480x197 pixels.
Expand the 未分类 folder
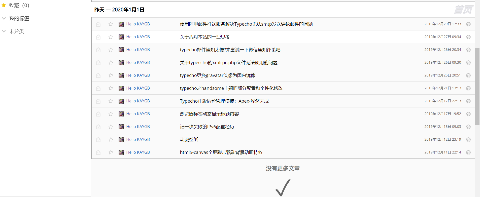coord(4,31)
